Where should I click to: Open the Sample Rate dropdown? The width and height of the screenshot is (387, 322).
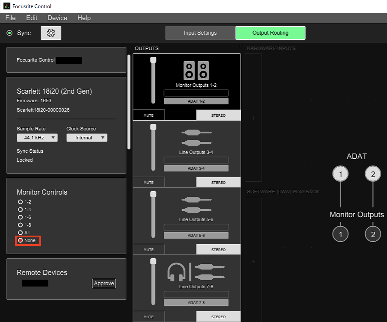click(37, 138)
